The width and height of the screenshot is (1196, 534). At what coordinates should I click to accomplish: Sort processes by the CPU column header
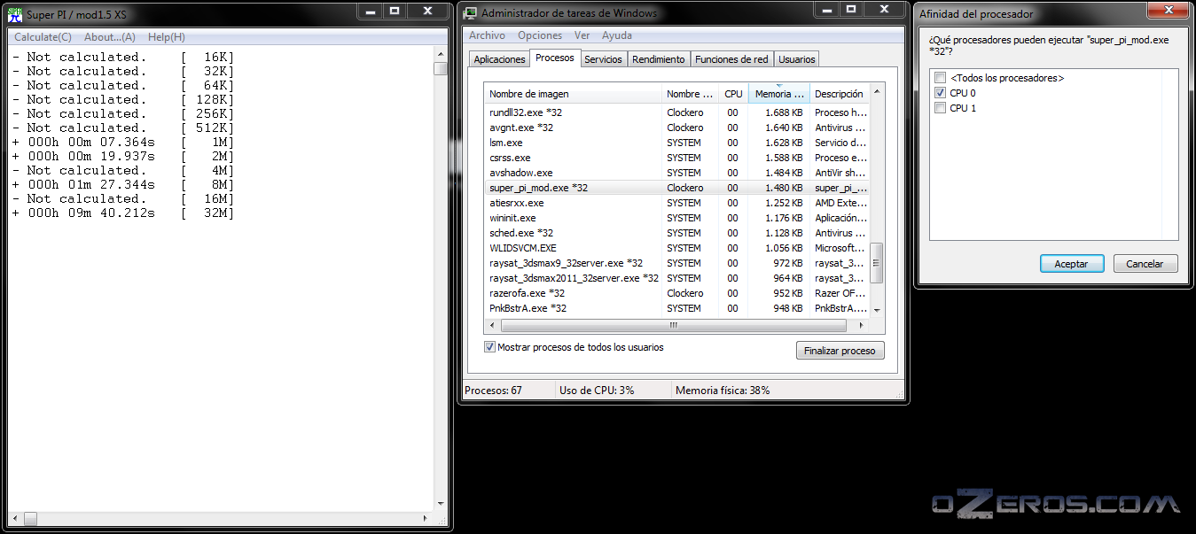[x=733, y=94]
